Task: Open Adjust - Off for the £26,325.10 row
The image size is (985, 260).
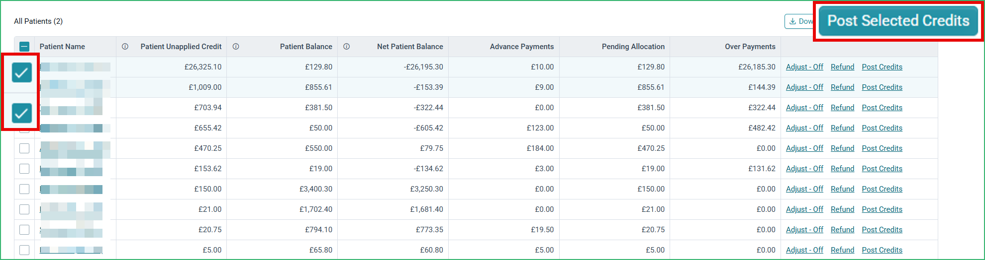Action: tap(804, 67)
